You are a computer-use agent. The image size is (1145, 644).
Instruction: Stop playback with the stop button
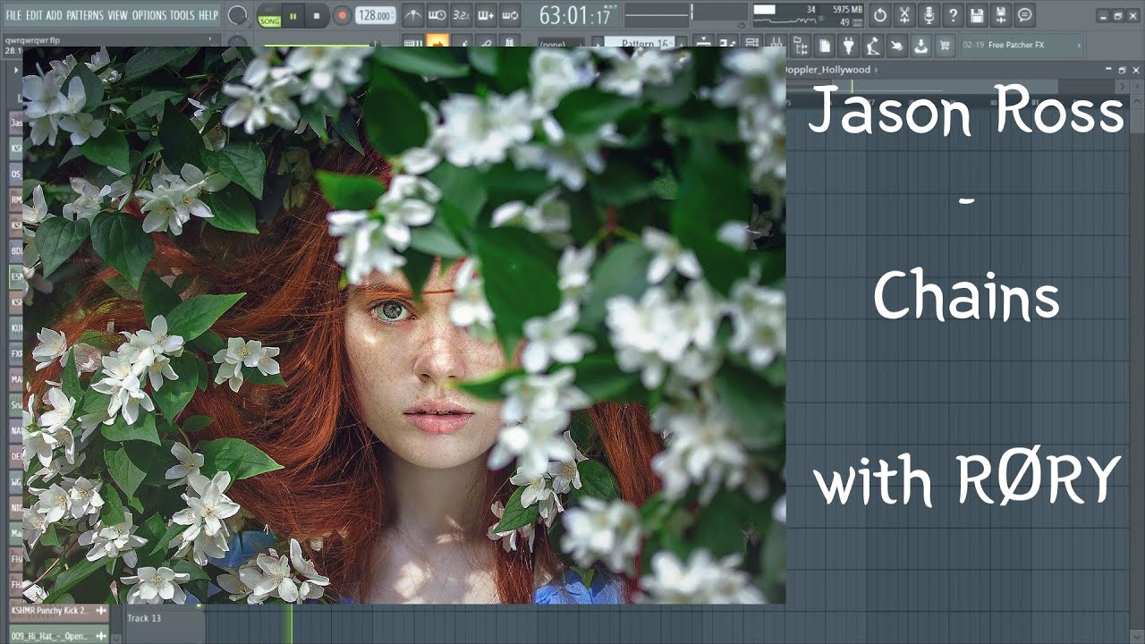[x=317, y=15]
